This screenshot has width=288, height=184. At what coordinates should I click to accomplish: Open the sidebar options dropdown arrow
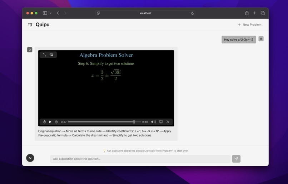(51, 13)
